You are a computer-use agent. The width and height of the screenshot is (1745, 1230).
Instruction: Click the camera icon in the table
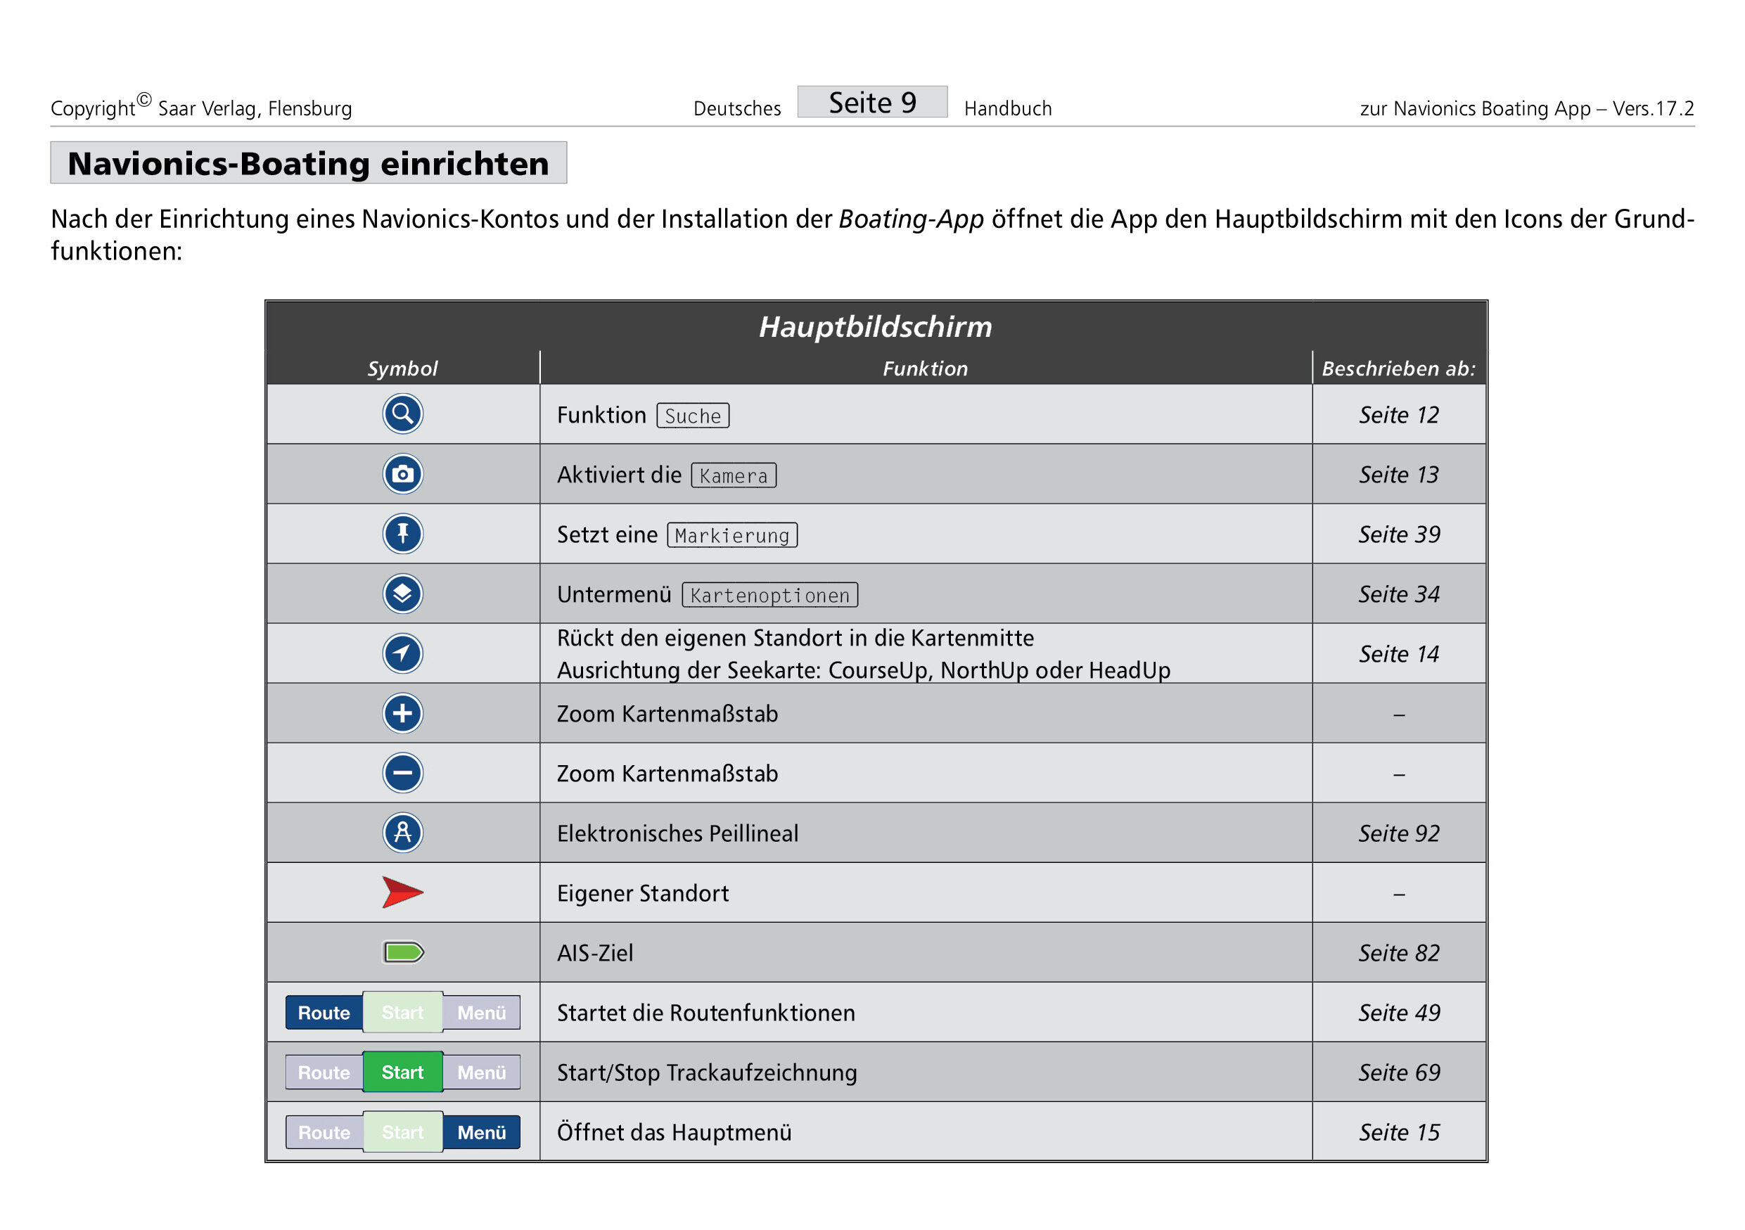[402, 474]
